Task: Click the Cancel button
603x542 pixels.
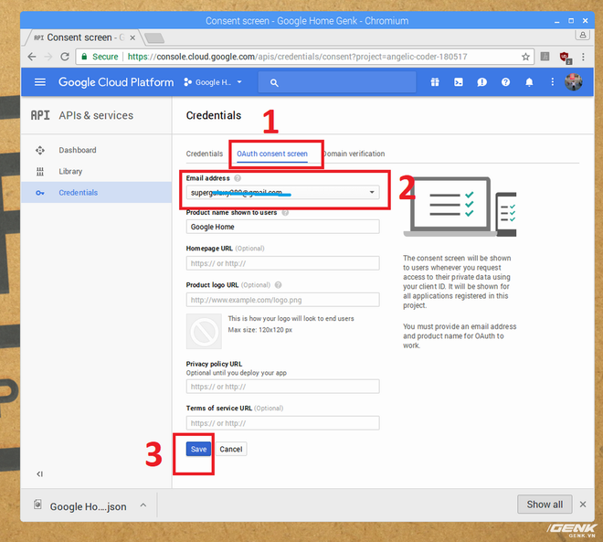Action: [231, 449]
